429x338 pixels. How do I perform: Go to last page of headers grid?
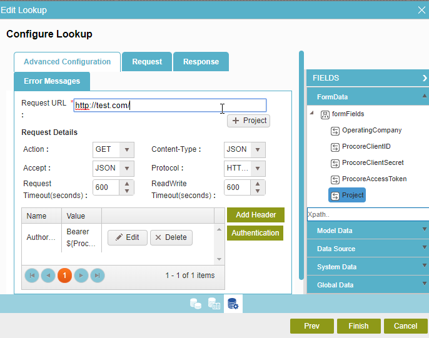tap(97, 275)
